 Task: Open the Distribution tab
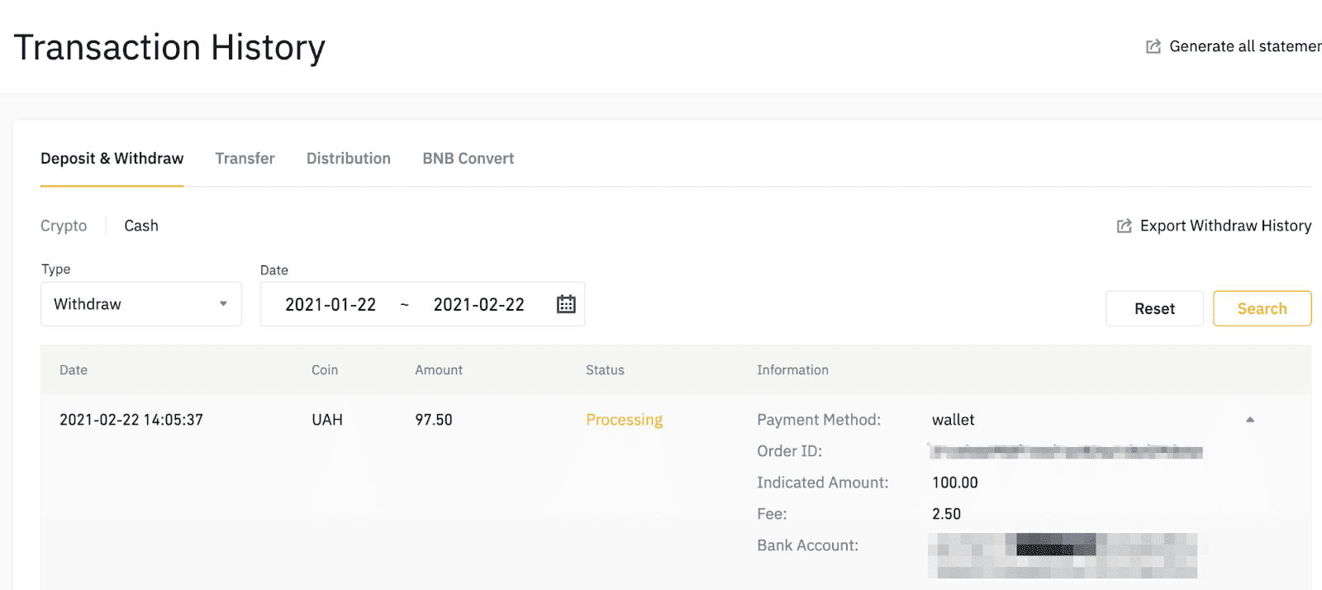point(348,159)
